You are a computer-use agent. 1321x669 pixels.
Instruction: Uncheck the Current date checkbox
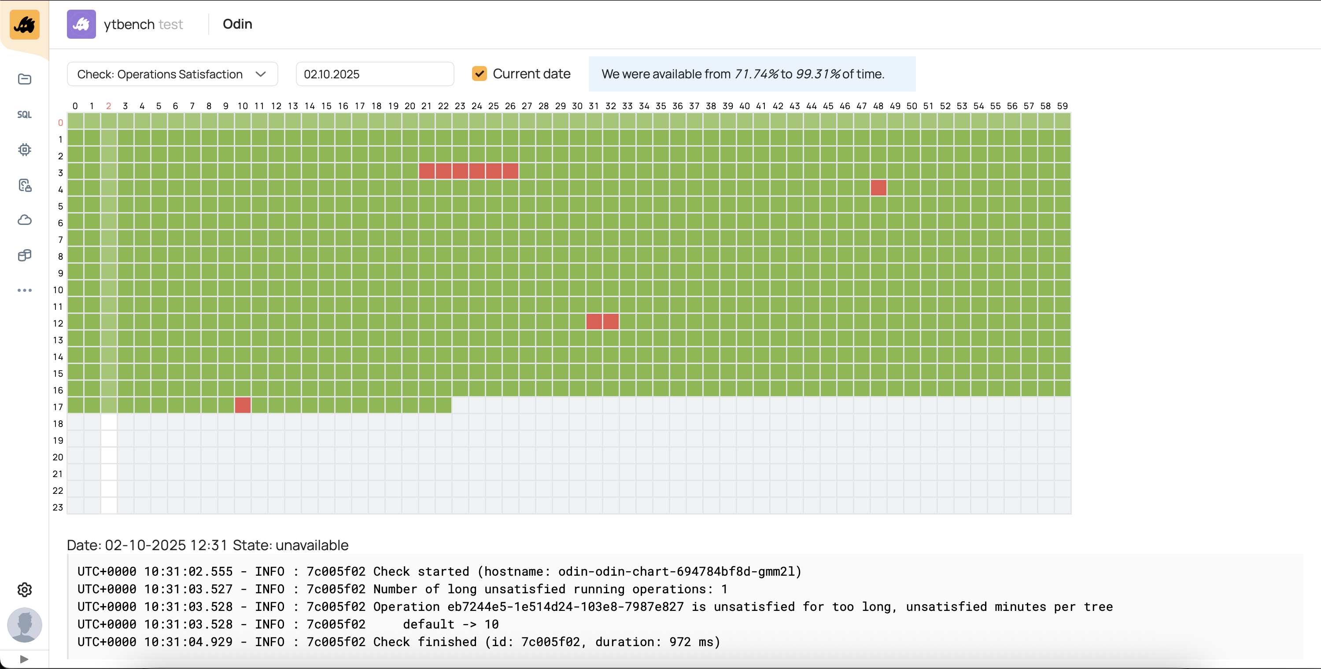point(479,74)
